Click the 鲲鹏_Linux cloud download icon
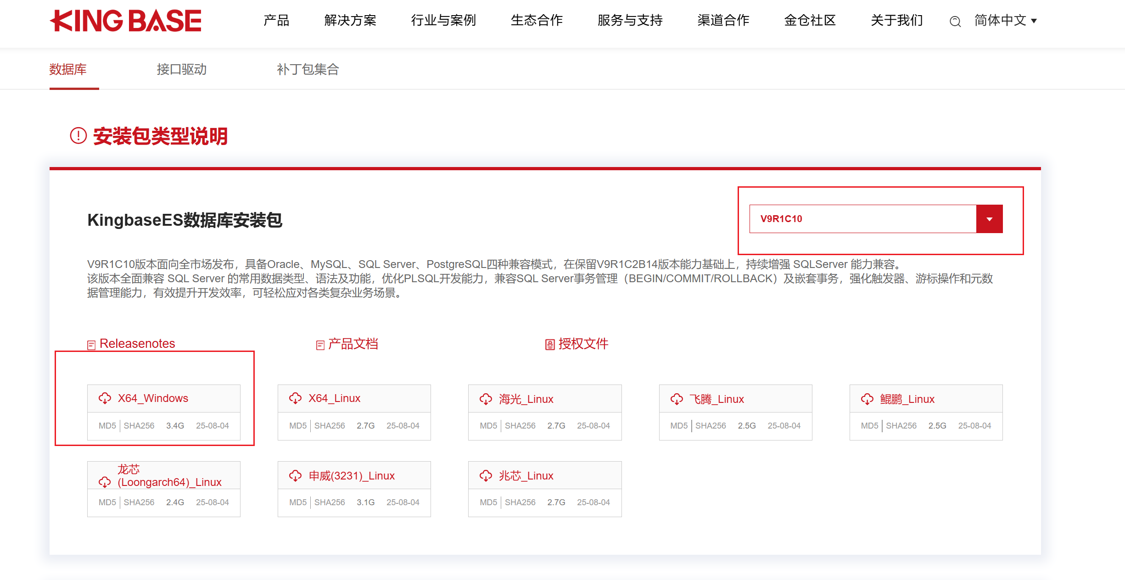1125x580 pixels. [x=867, y=399]
